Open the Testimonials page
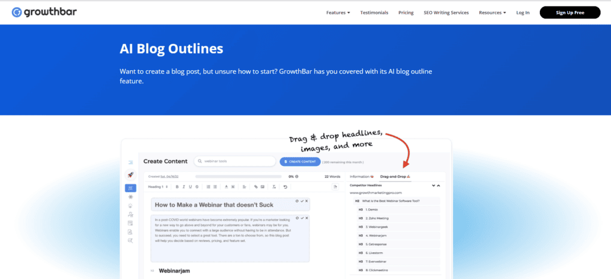The image size is (611, 279). pos(374,12)
